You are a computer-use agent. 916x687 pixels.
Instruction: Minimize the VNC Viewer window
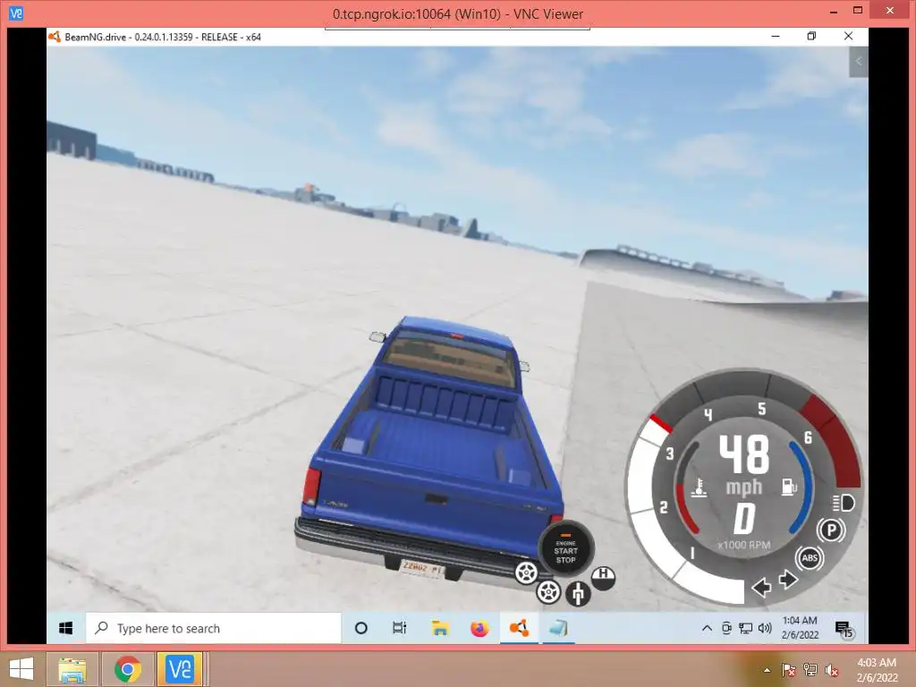pyautogui.click(x=834, y=11)
